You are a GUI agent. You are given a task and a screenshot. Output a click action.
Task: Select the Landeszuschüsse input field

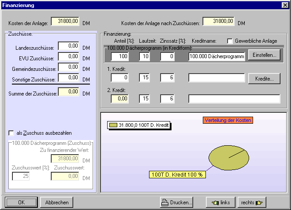68,46
